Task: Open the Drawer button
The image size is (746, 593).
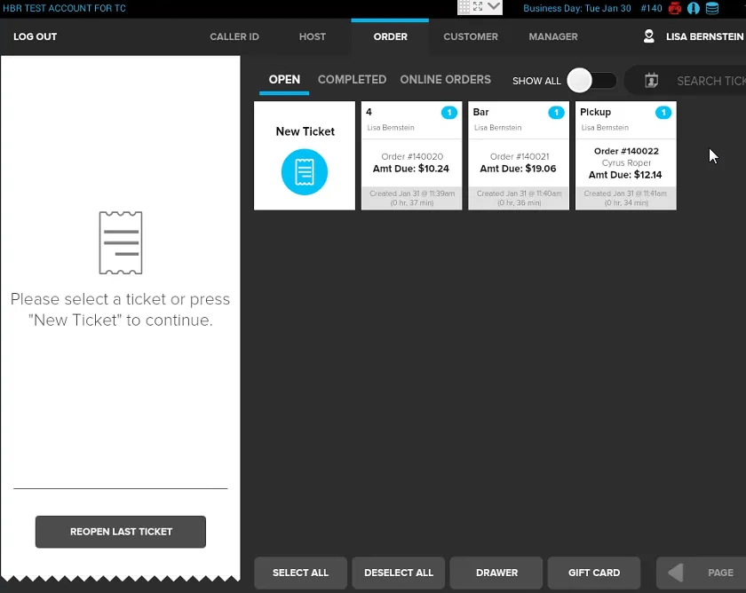Action: coord(496,573)
